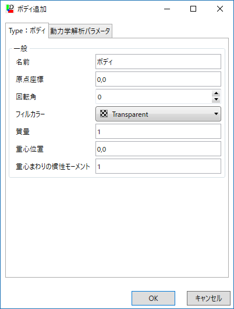Screen dimensions: 234x309
Task: Click into the 回転角 value field
Action: (x=154, y=96)
